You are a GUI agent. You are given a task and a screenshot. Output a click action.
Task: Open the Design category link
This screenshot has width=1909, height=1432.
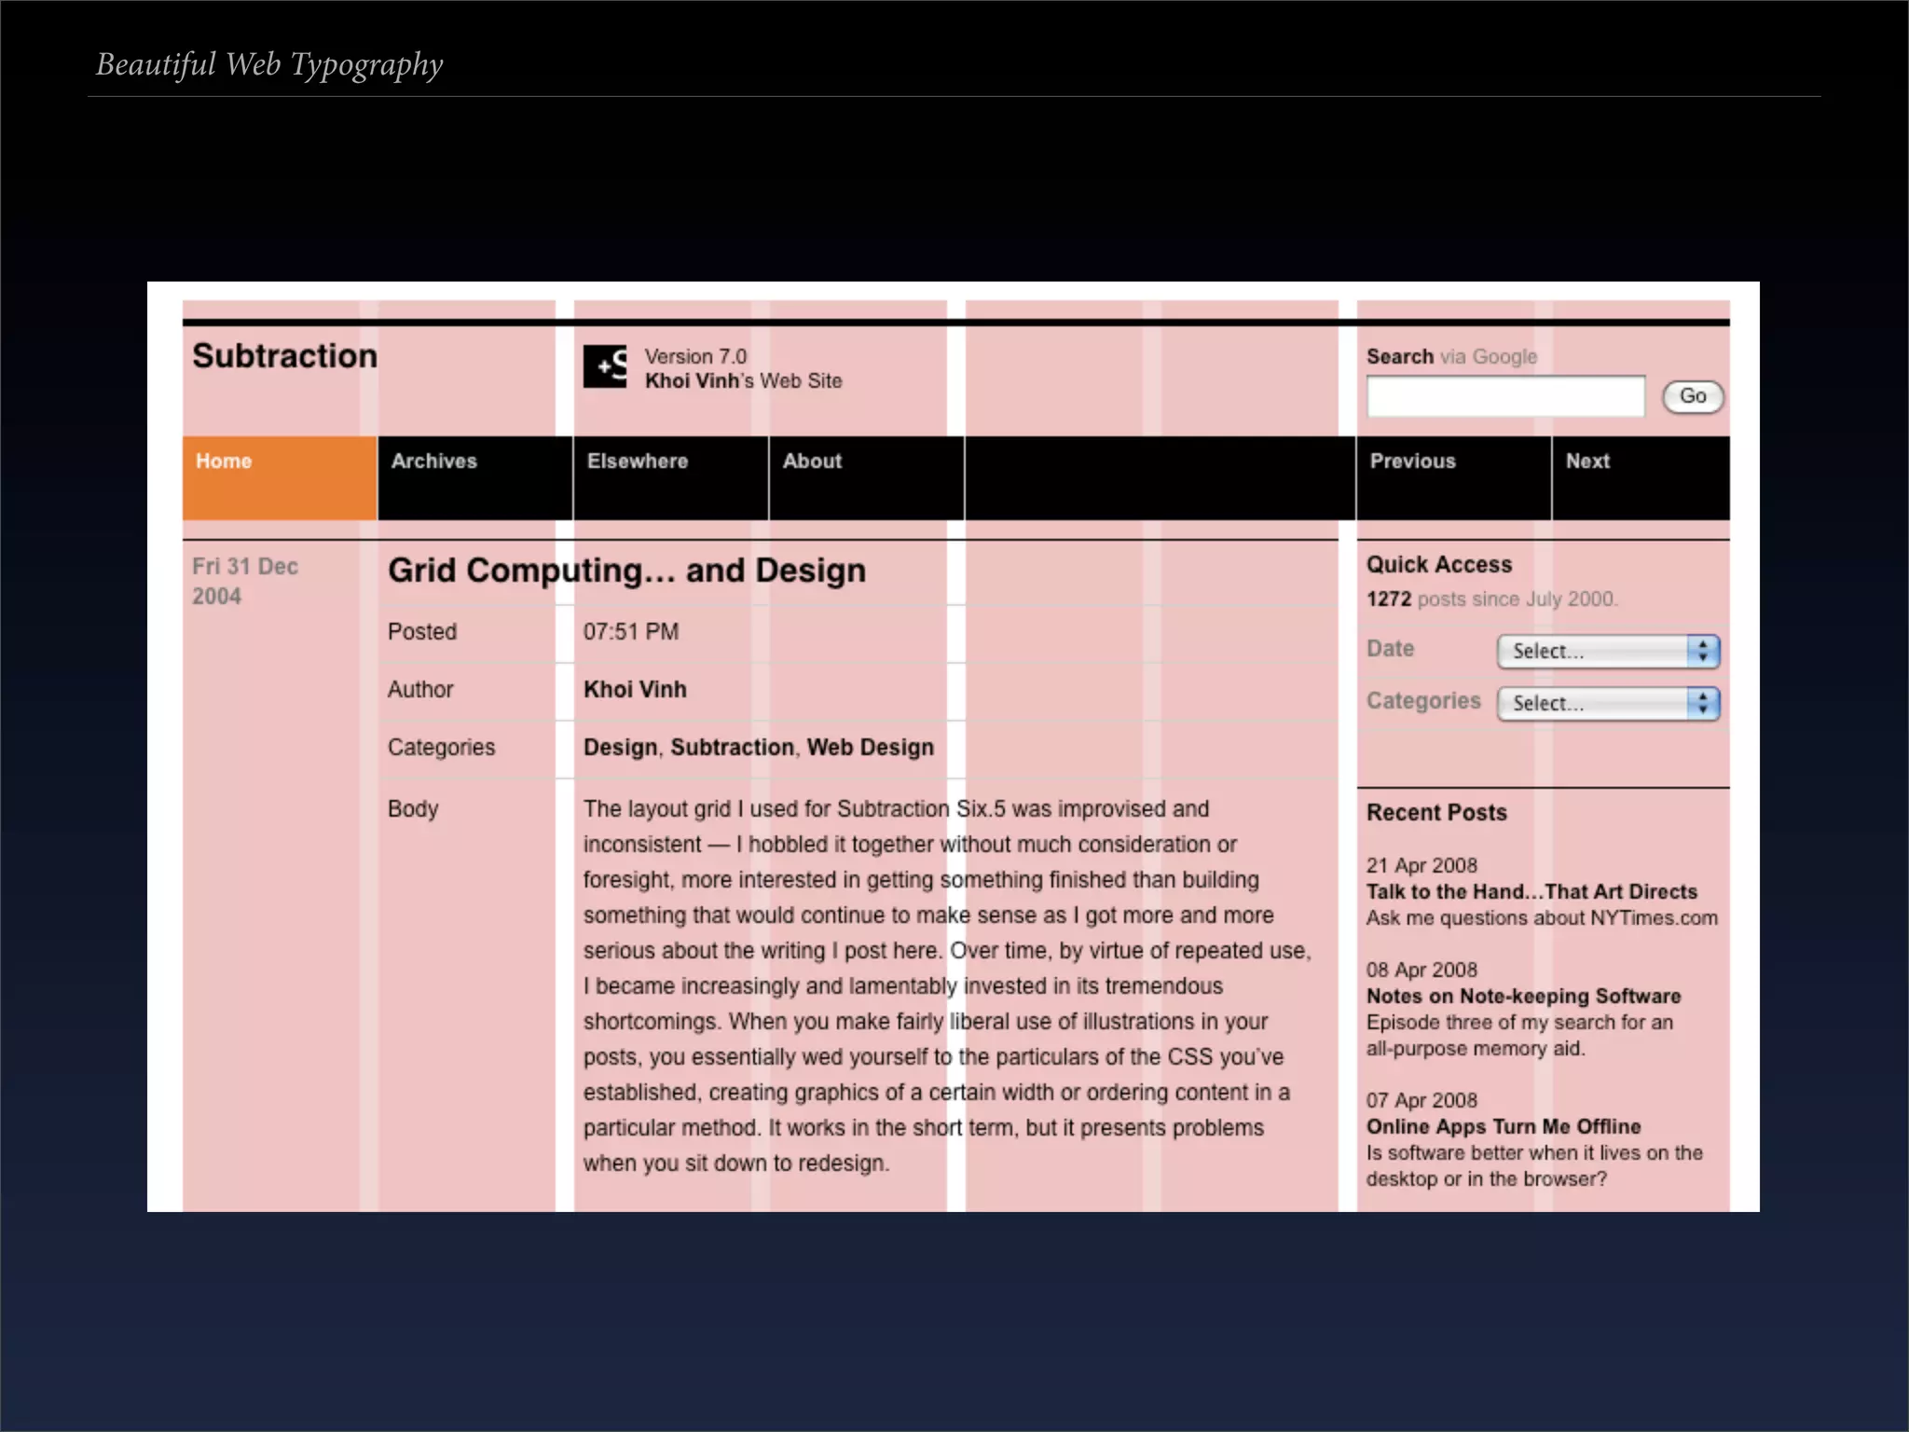click(620, 748)
